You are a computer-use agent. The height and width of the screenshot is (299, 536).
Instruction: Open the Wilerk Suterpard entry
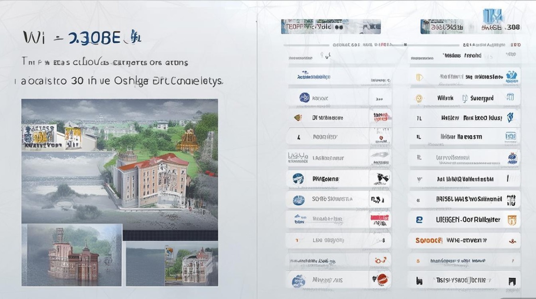pos(465,98)
